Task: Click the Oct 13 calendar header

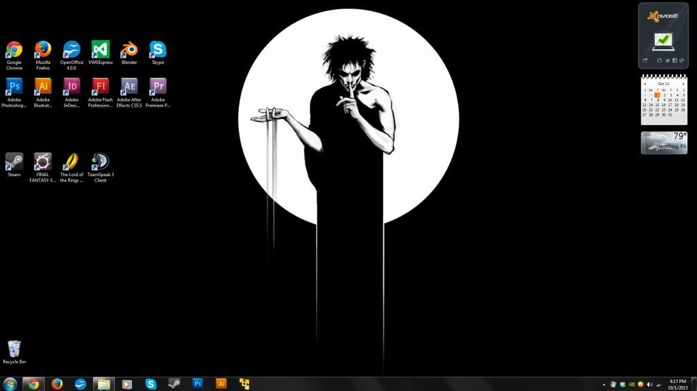Action: tap(664, 84)
